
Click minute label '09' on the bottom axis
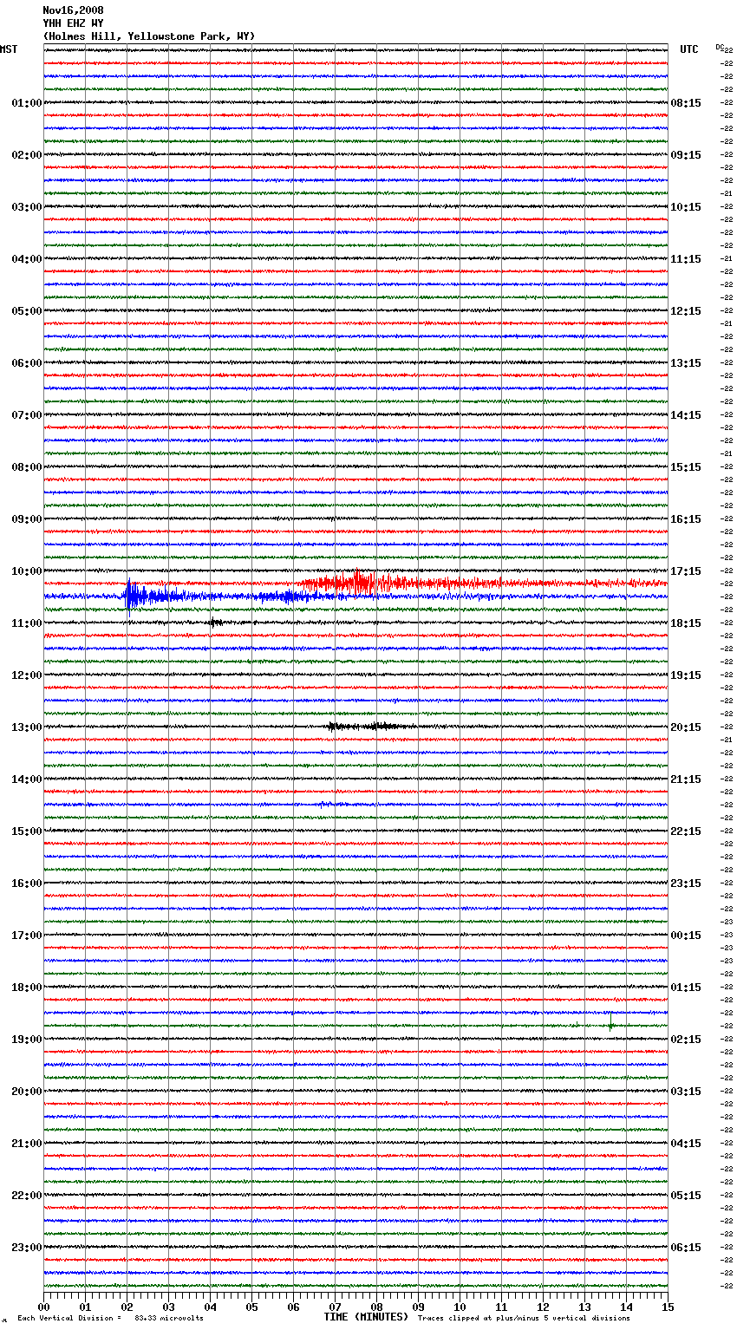[418, 1307]
